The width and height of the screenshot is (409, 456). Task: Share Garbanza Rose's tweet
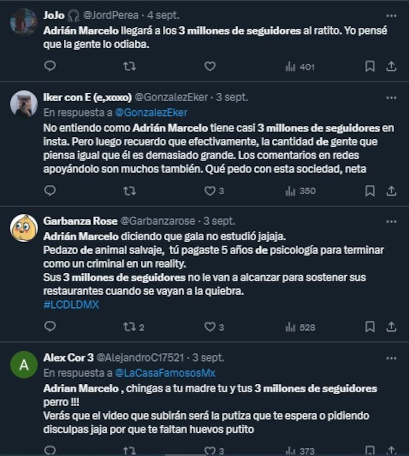click(x=391, y=327)
